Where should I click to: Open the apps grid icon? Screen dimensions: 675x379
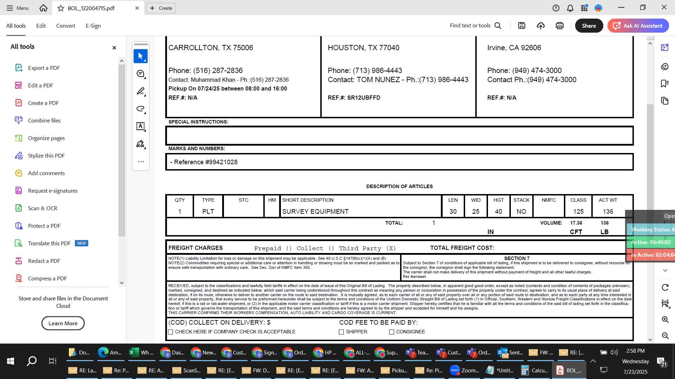click(584, 8)
